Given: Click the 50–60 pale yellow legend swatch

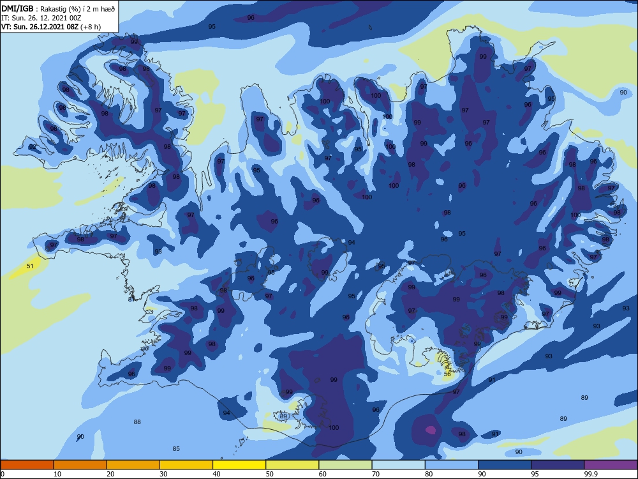Looking at the screenshot, I should [292, 465].
